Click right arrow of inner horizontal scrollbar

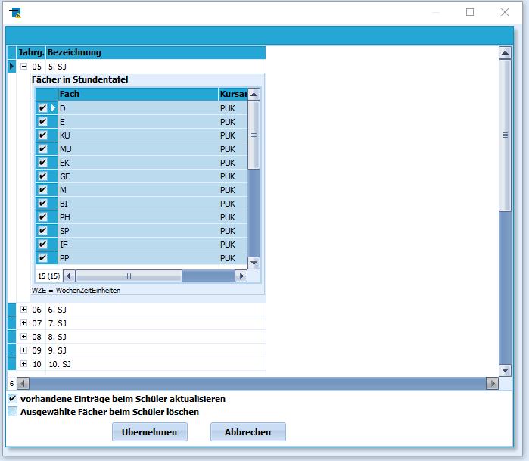tap(241, 276)
